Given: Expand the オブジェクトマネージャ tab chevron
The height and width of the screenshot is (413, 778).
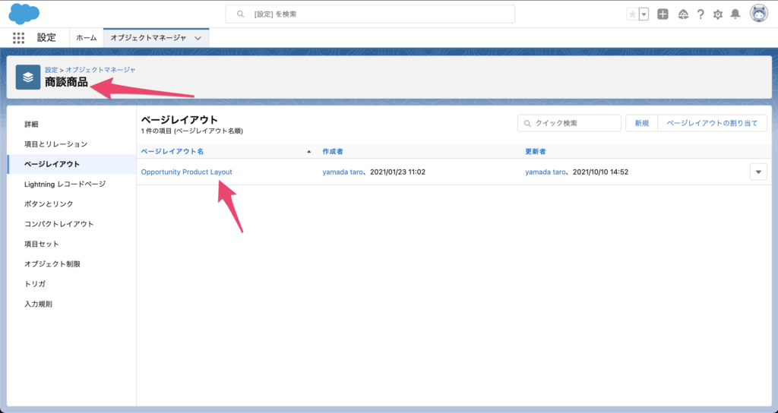Looking at the screenshot, I should pos(198,38).
